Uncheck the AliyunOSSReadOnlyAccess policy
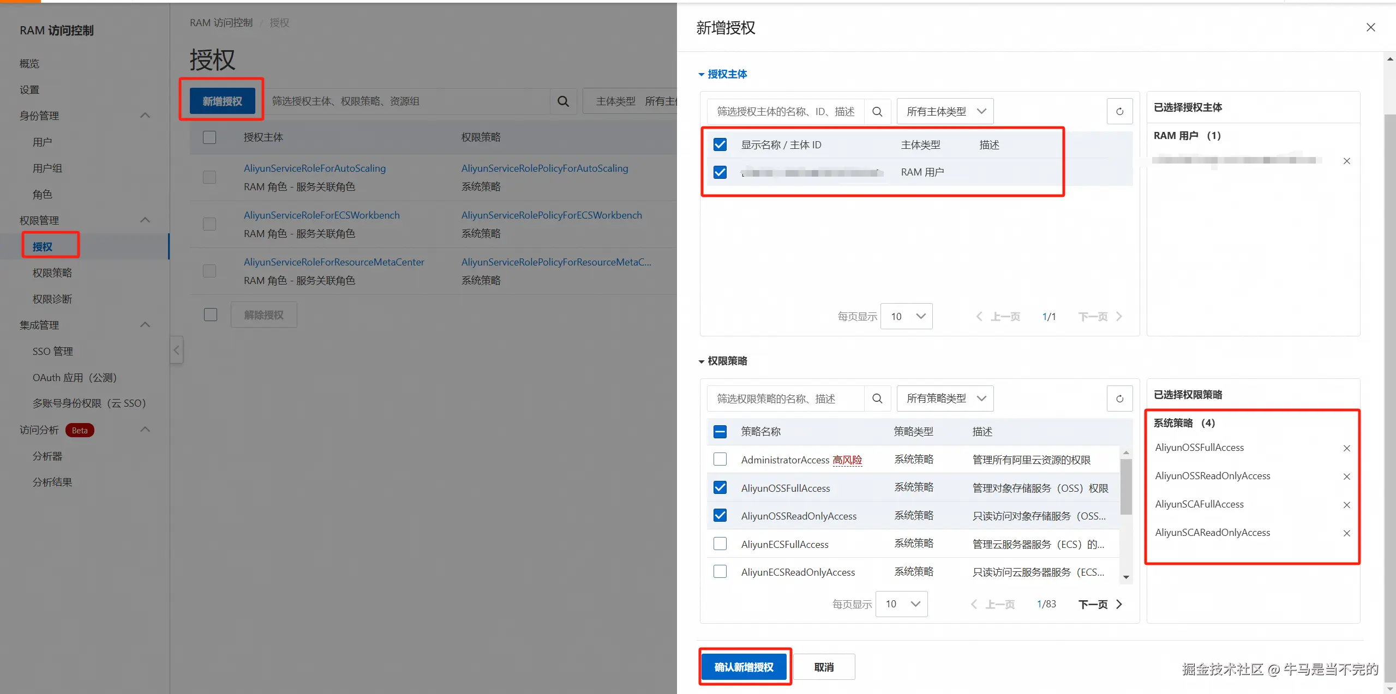 pyautogui.click(x=720, y=516)
